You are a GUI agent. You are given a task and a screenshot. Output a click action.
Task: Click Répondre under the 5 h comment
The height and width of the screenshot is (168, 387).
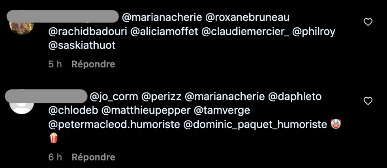pos(93,64)
